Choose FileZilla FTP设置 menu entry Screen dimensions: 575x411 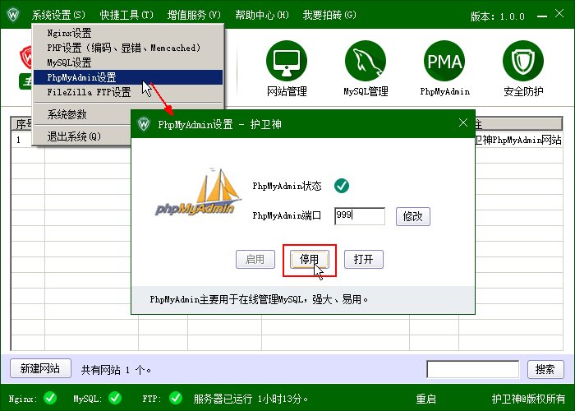(x=128, y=92)
